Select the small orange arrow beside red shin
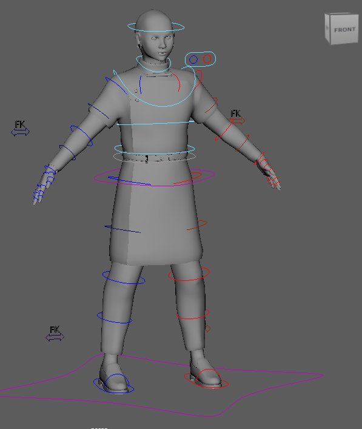The height and width of the screenshot is (429, 362). click(208, 328)
